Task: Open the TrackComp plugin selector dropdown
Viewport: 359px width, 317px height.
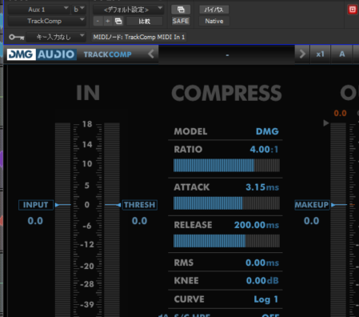Action: coord(47,21)
